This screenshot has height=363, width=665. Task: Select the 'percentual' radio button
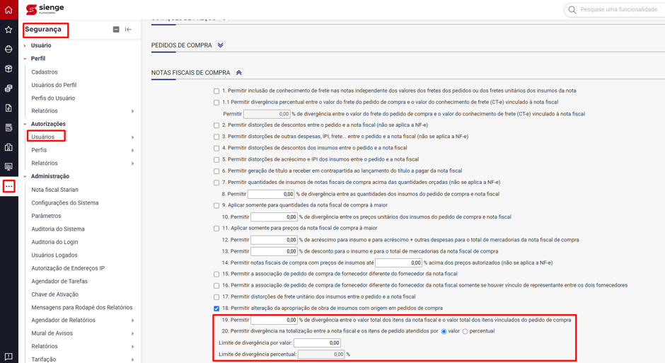tap(466, 331)
